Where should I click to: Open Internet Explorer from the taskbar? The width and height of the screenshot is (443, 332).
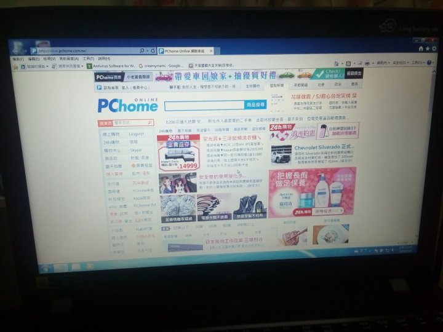pyautogui.click(x=62, y=267)
